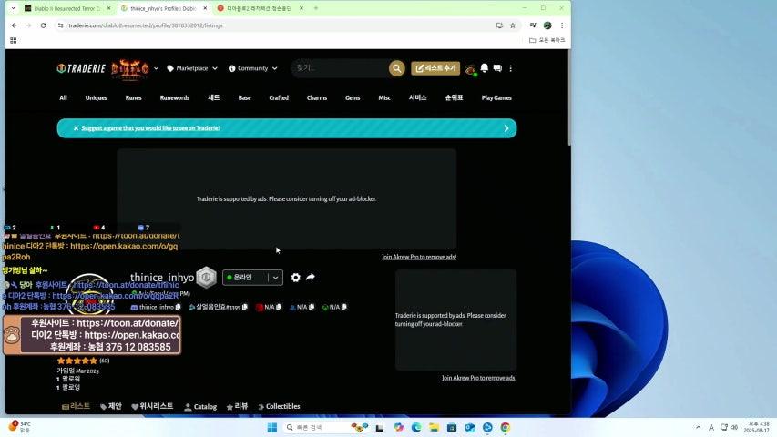Open the Chrome three-dot menu

point(562,25)
